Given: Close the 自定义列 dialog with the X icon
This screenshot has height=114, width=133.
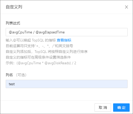Looking at the screenshot, I should pos(127,7).
